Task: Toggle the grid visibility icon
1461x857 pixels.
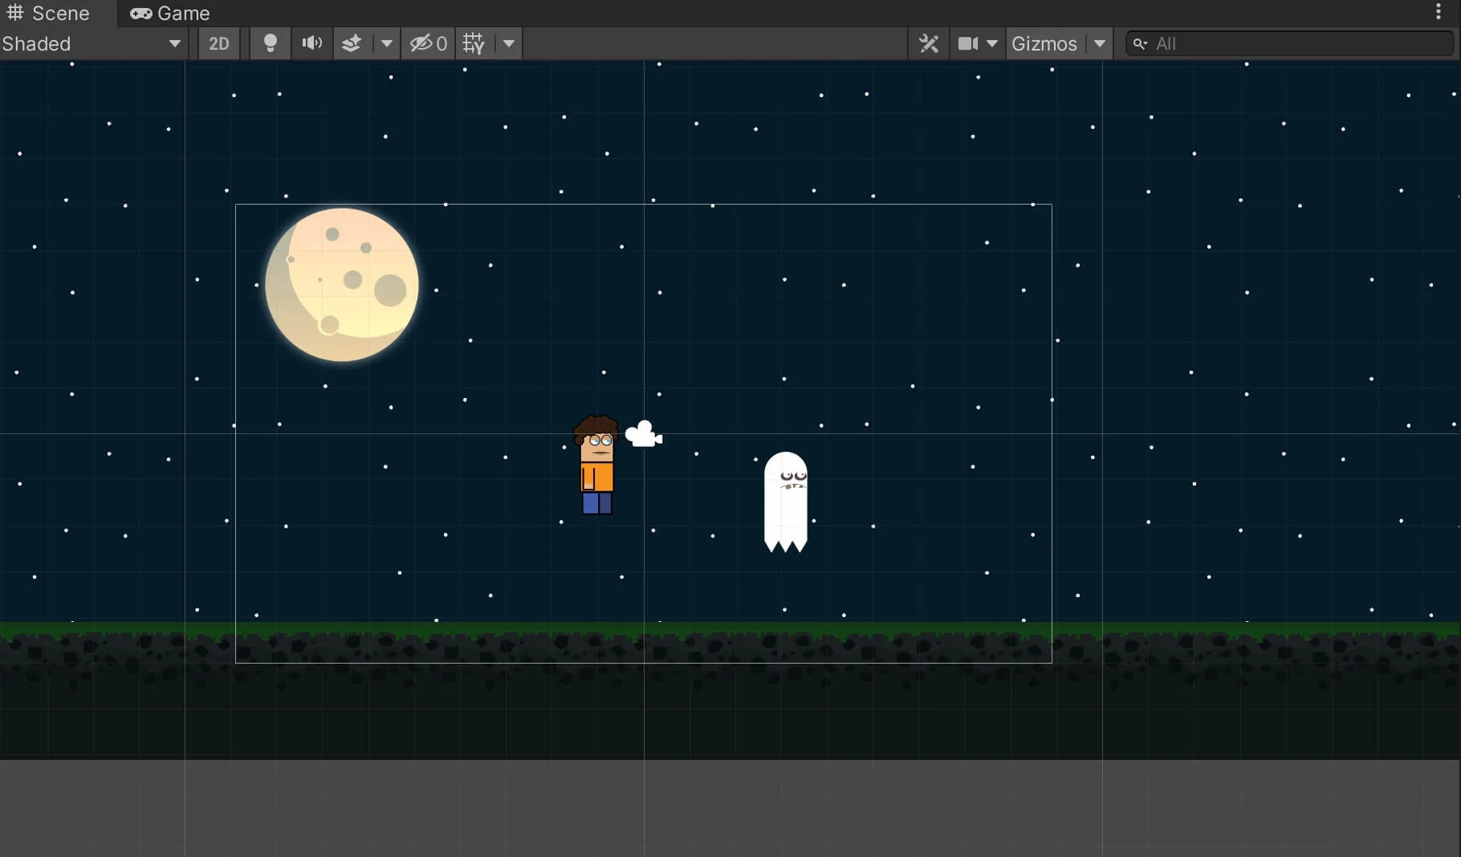Action: click(474, 43)
